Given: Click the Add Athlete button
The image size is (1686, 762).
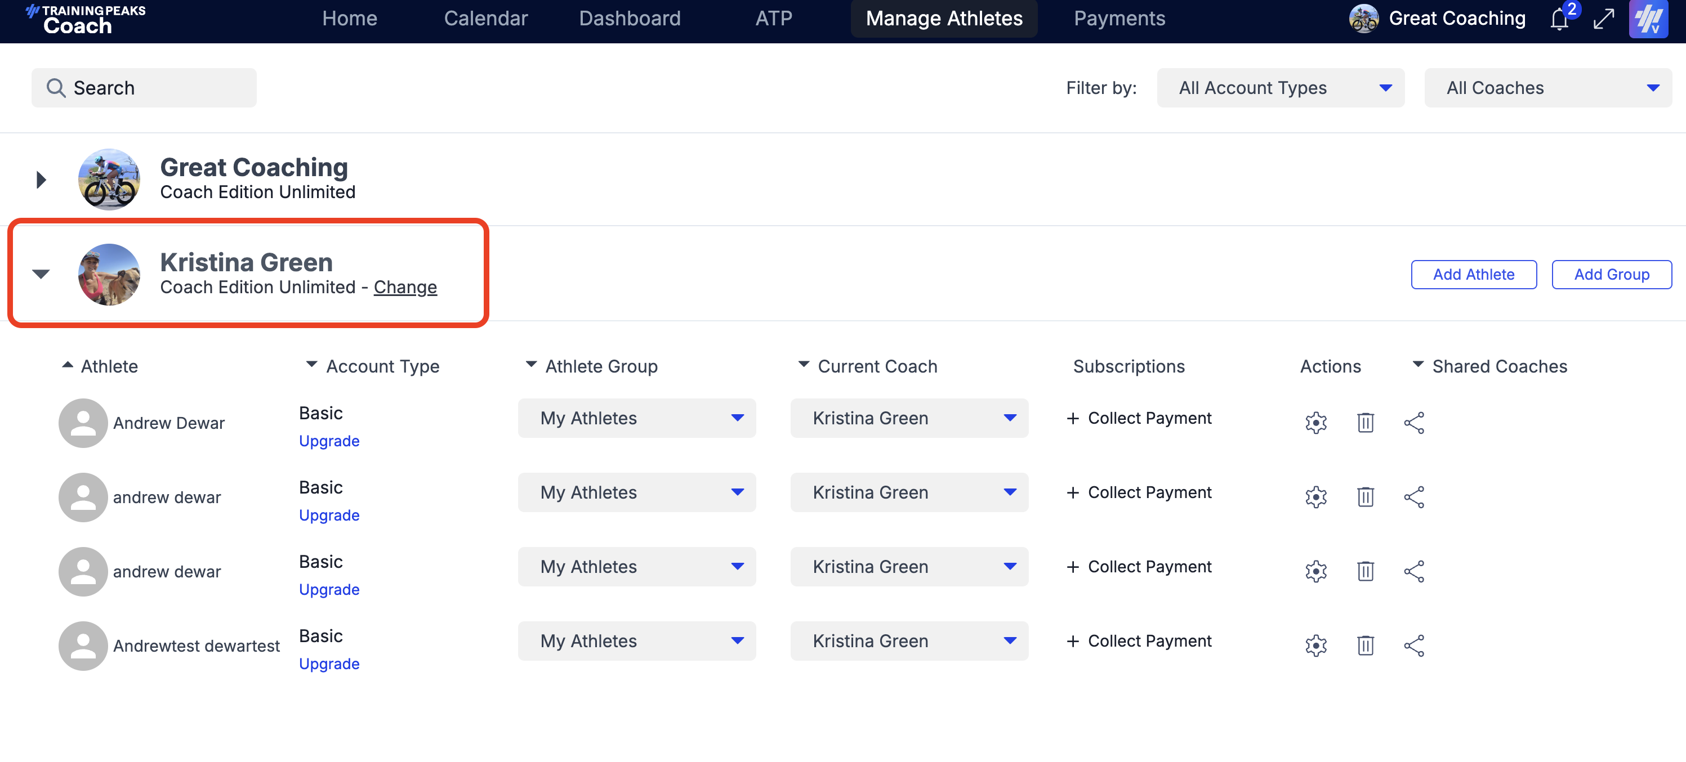Looking at the screenshot, I should coord(1473,275).
